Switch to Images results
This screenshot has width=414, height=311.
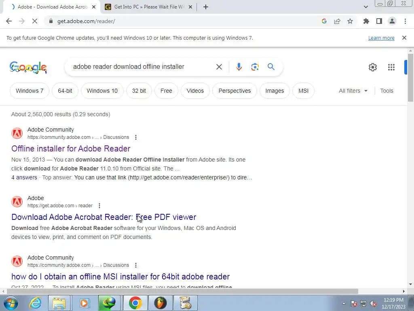275,91
